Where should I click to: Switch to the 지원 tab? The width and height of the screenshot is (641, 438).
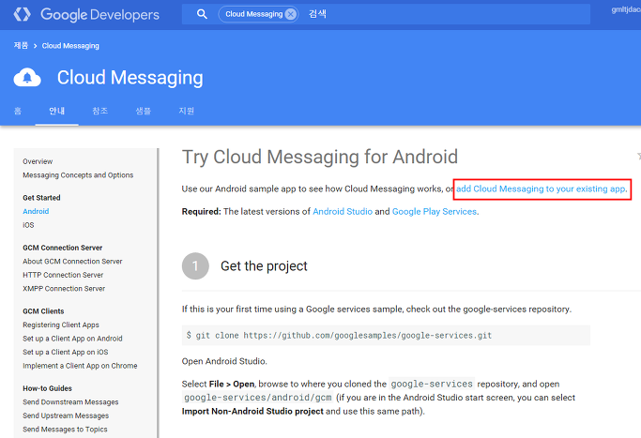click(x=187, y=111)
